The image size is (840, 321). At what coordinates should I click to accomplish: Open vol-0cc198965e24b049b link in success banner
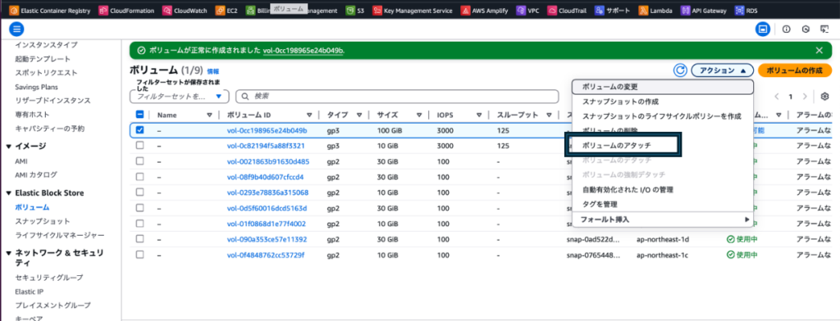point(304,50)
